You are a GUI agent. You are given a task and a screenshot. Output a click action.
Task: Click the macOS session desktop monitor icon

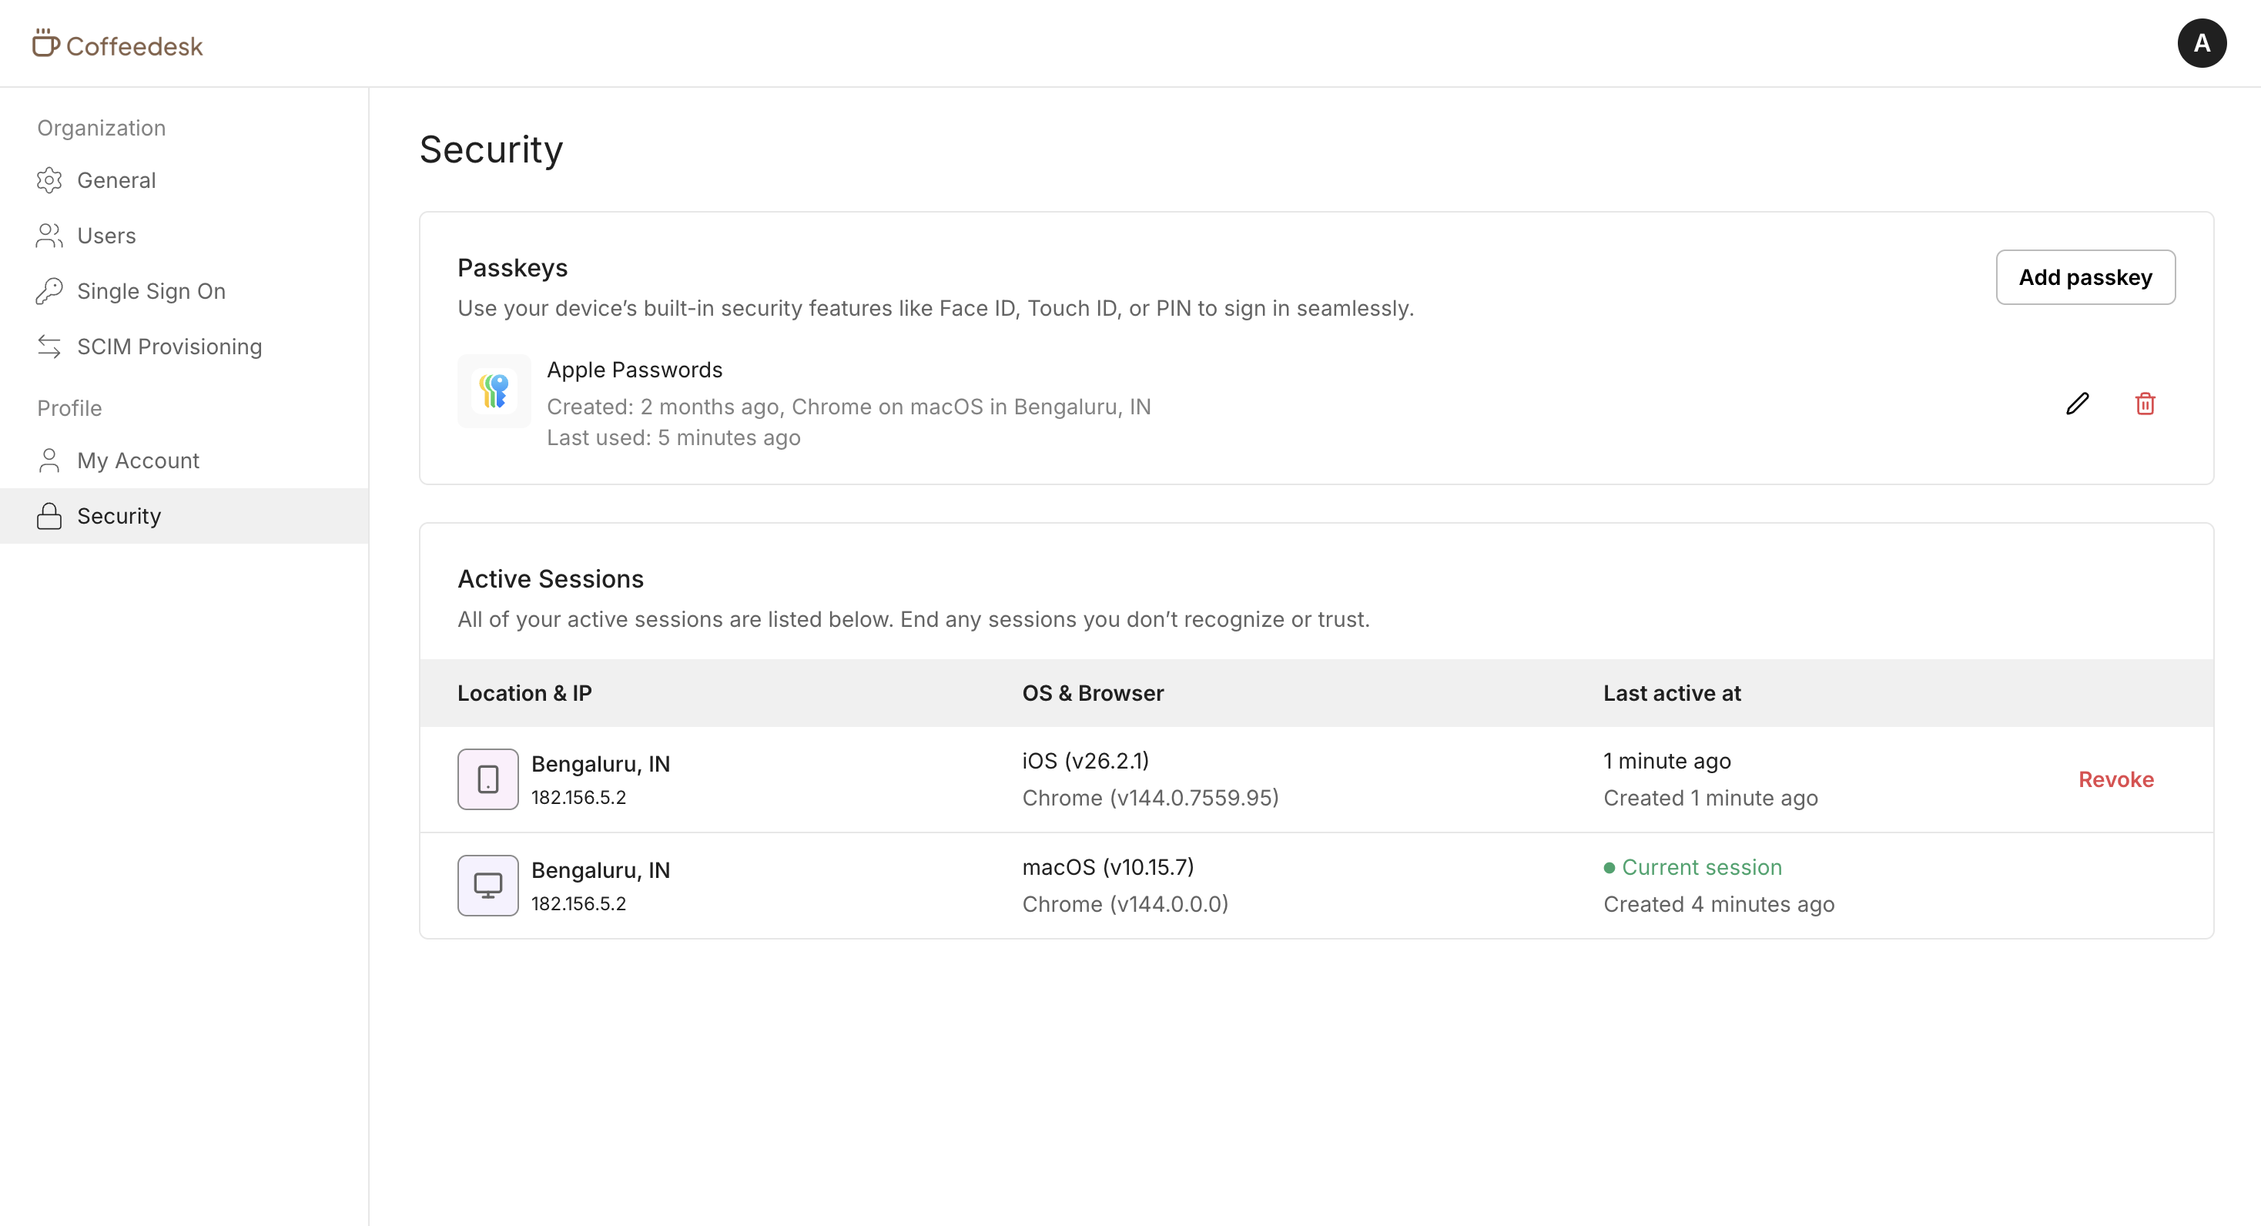coord(488,886)
